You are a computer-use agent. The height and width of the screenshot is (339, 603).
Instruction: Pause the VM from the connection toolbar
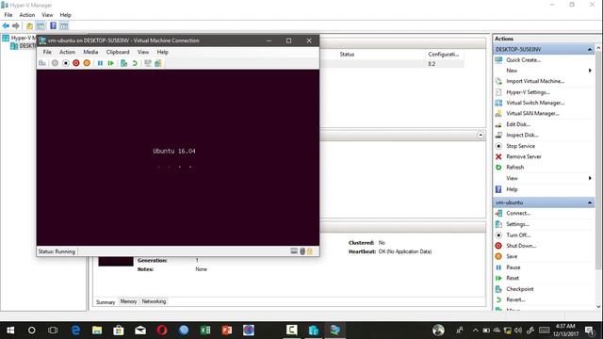(100, 63)
